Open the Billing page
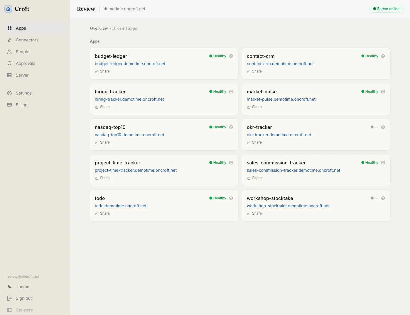This screenshot has height=315, width=410. click(35, 105)
